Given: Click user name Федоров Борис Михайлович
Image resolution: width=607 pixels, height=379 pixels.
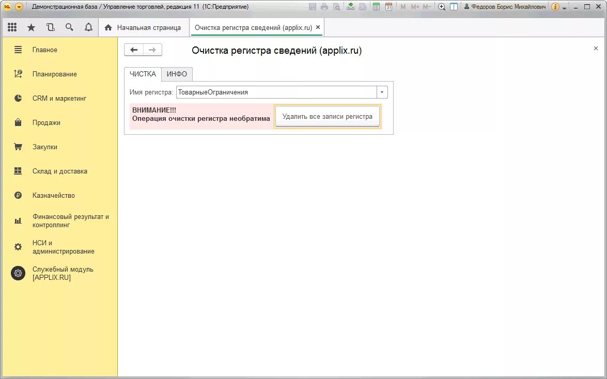Looking at the screenshot, I should pos(505,7).
